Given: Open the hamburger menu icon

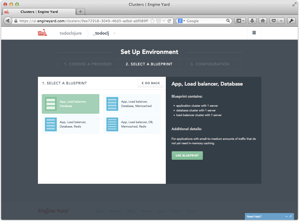Looking at the screenshot, I should [x=254, y=33].
